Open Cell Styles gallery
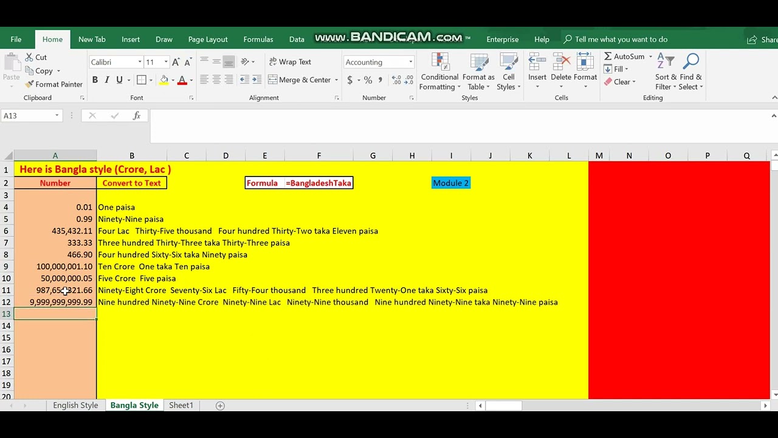Viewport: 778px width, 438px height. point(508,72)
